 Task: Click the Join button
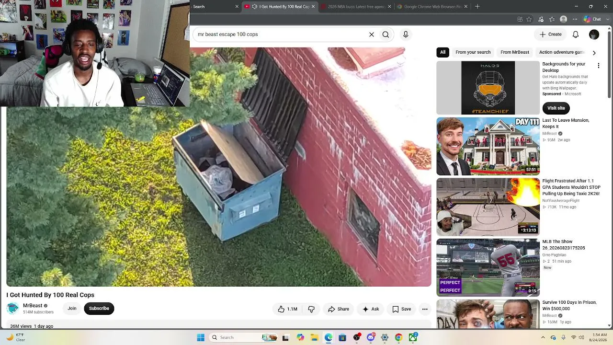tap(72, 309)
